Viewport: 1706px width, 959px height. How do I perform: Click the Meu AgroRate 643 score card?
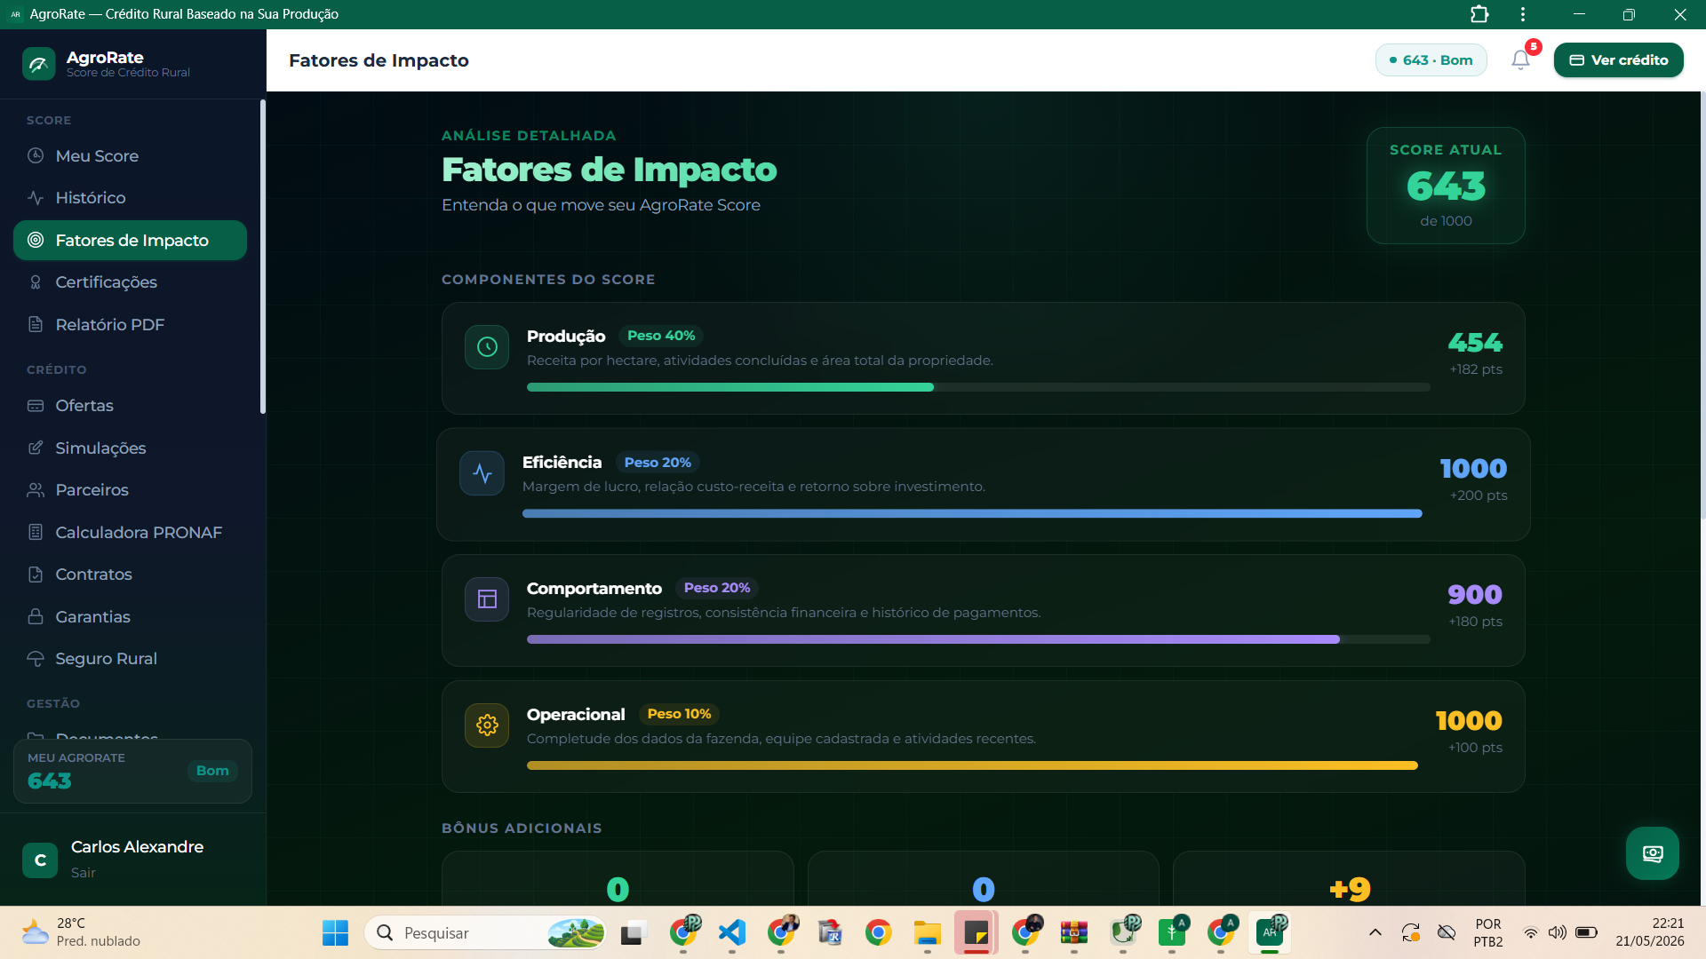coord(132,771)
